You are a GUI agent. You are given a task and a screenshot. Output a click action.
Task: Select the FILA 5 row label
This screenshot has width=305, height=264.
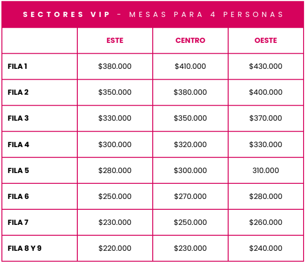pos(18,171)
